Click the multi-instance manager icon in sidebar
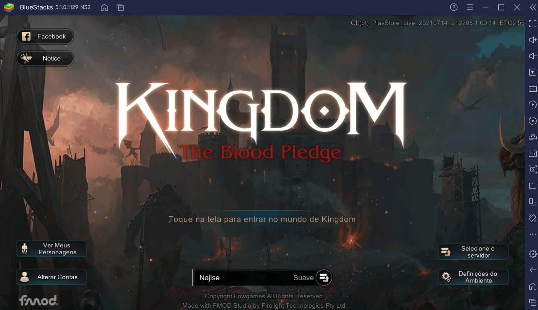 tap(533, 202)
